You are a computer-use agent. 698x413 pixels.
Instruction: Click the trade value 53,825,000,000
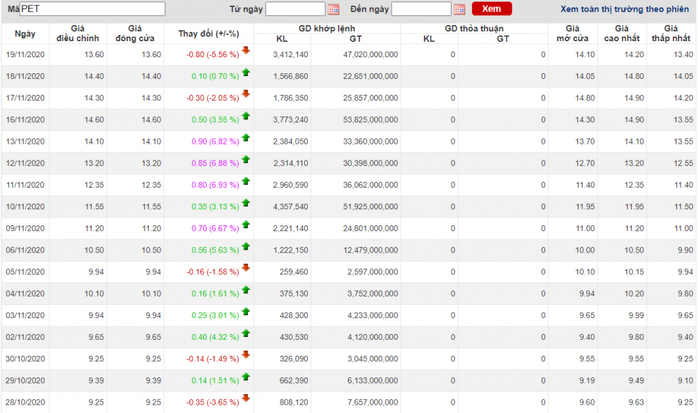click(x=371, y=120)
